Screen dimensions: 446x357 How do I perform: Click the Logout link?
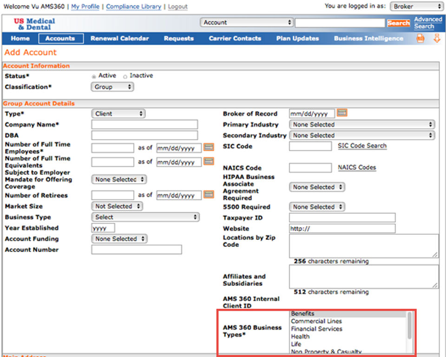[x=178, y=6]
